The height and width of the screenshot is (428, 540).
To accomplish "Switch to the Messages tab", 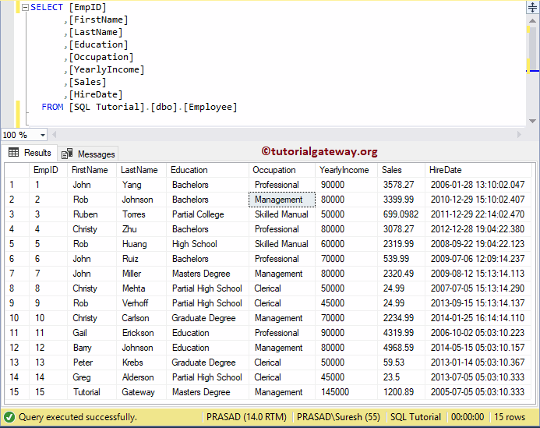I will (88, 154).
